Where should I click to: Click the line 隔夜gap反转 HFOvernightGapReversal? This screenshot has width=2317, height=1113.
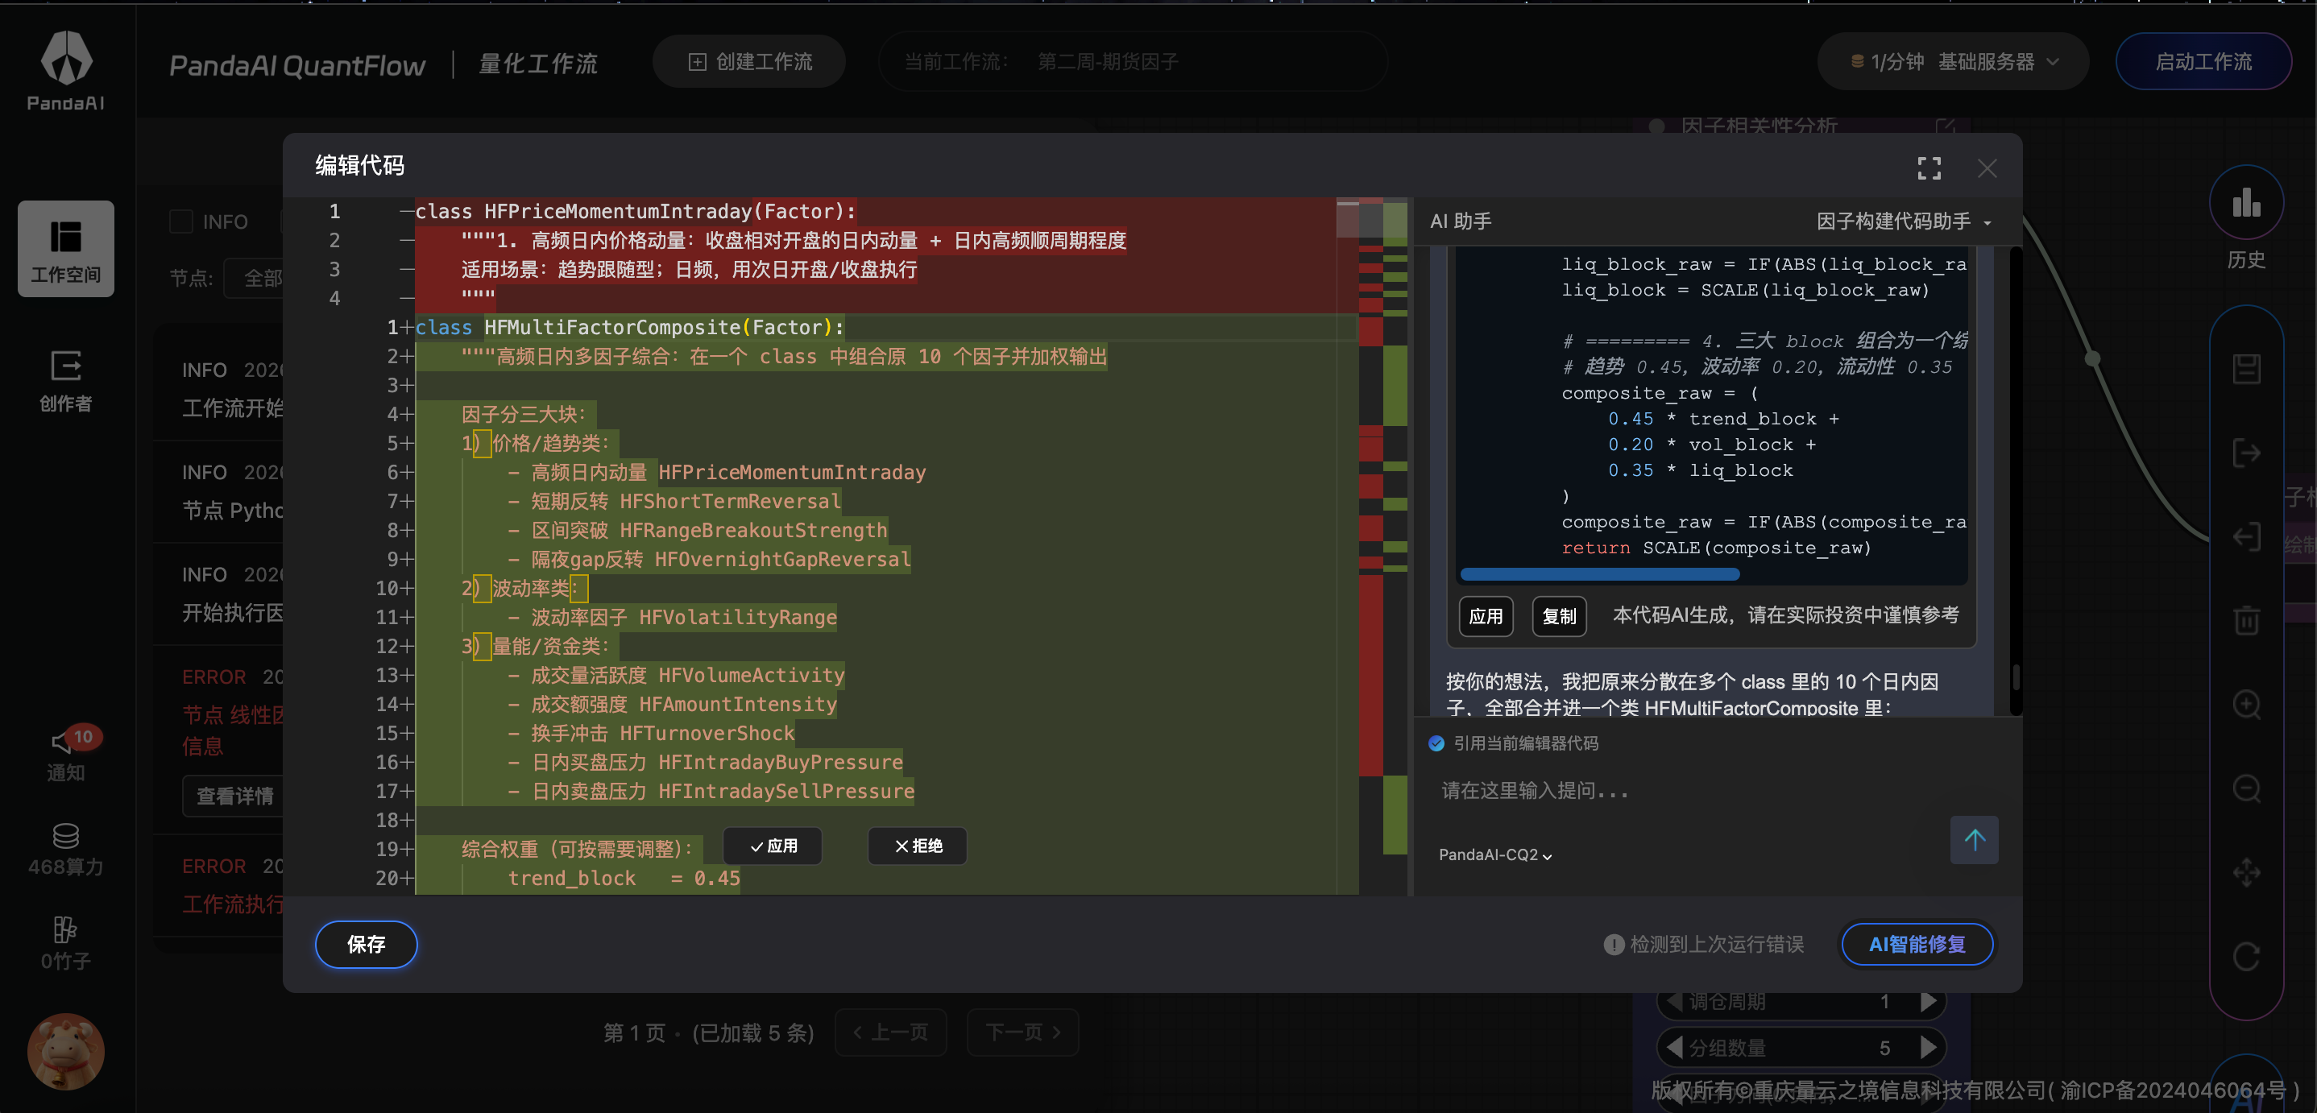710,559
